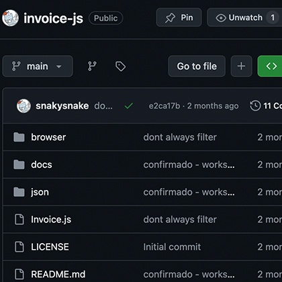View tags via the tag icon
The height and width of the screenshot is (282, 282).
(120, 66)
